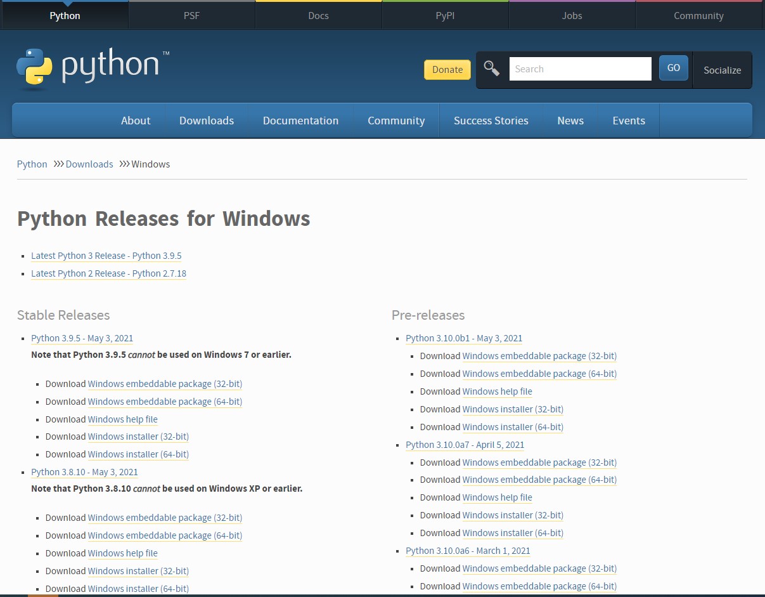This screenshot has height=597, width=765.
Task: Click the magnifying glass search icon
Action: pyautogui.click(x=492, y=69)
